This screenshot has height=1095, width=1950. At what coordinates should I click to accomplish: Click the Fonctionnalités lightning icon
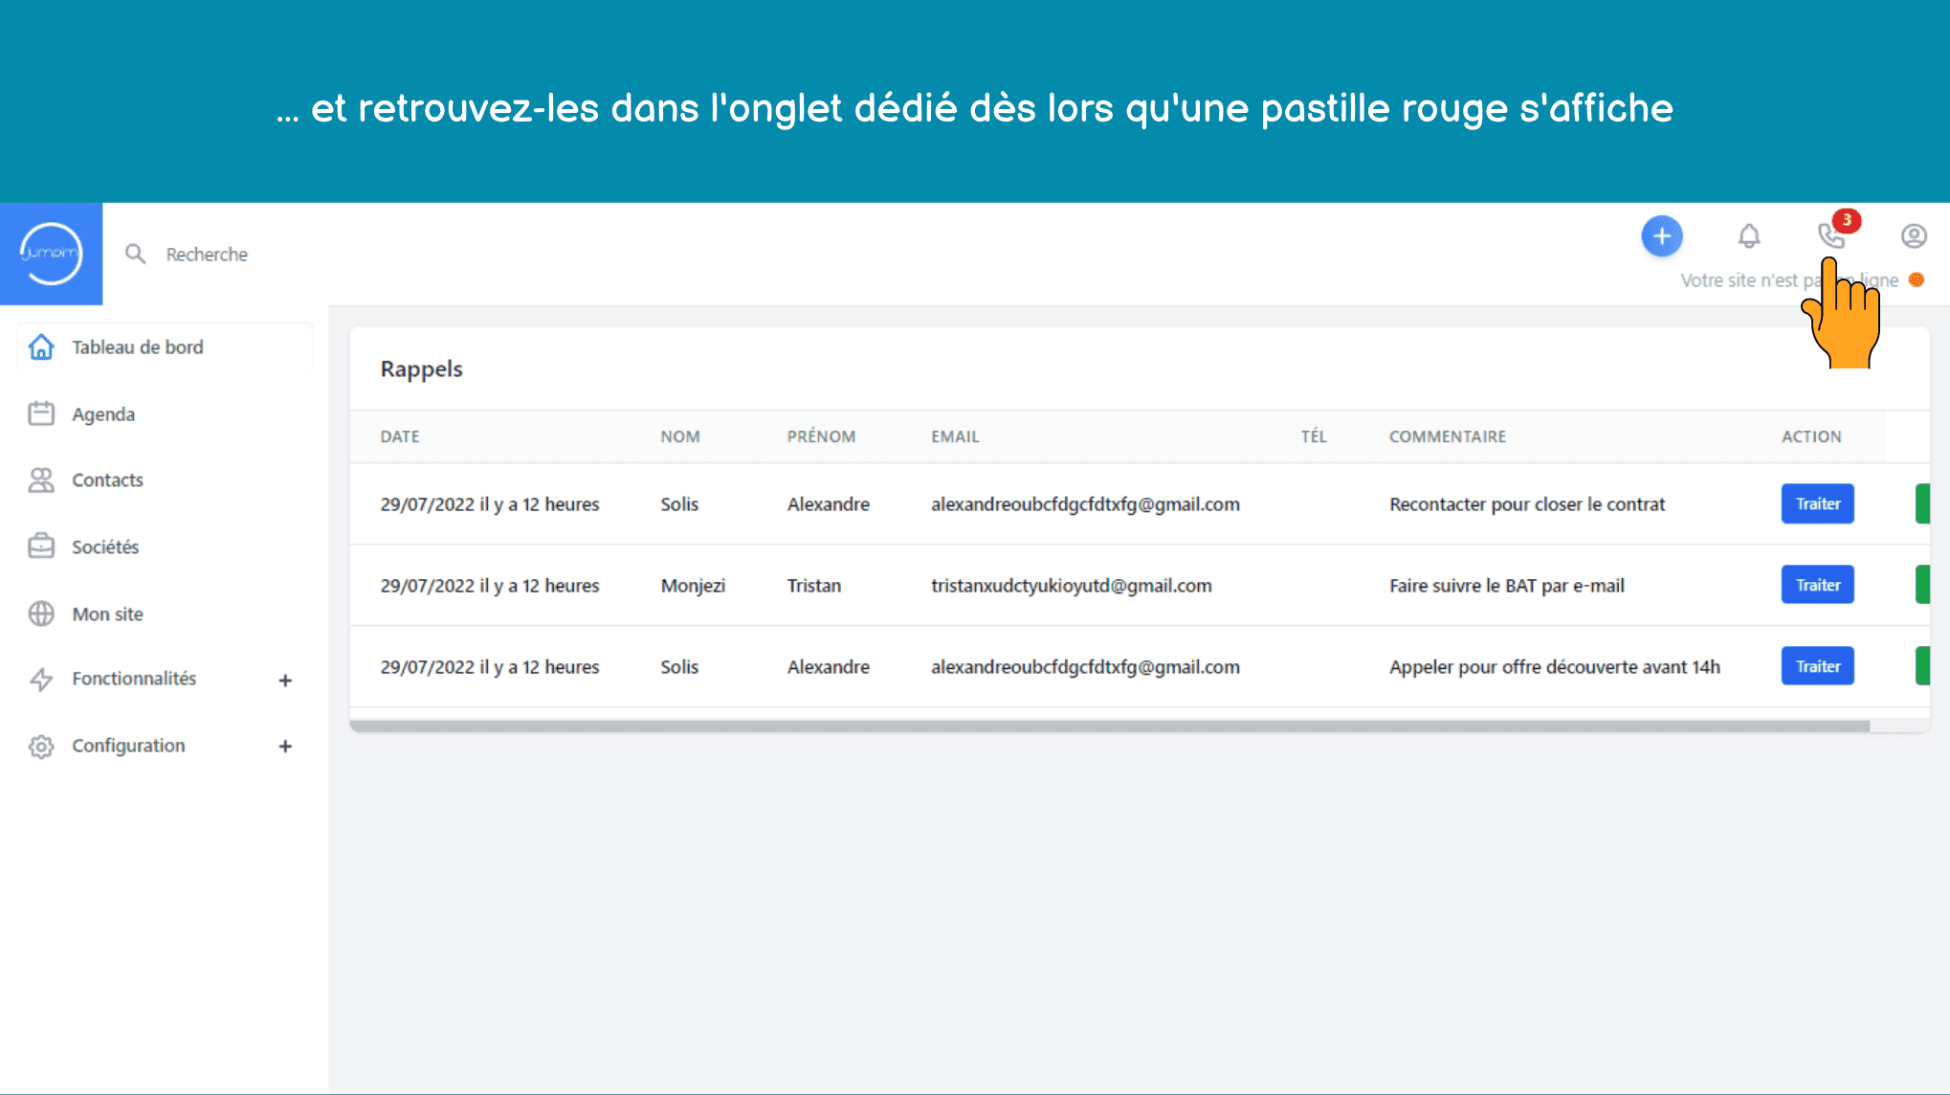(x=41, y=679)
